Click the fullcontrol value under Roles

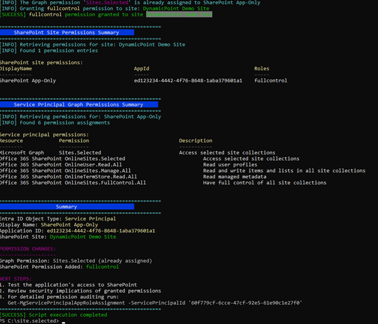click(271, 80)
